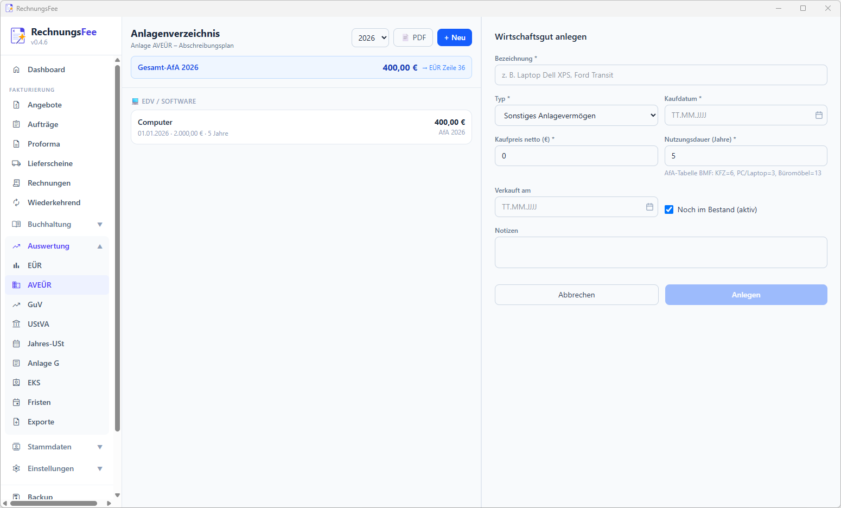Focus the Kaufdatum date field

746,115
